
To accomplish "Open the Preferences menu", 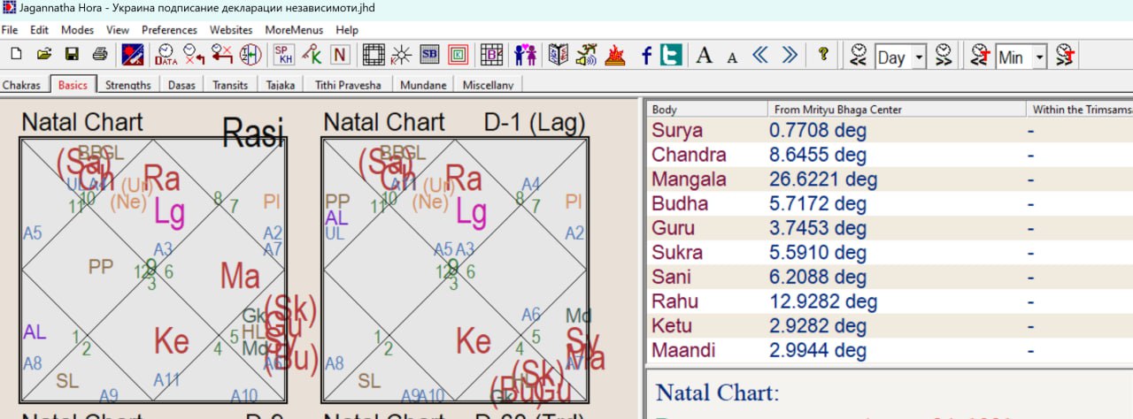I will point(169,29).
